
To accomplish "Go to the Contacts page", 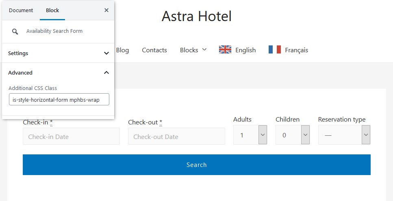I will pos(154,50).
